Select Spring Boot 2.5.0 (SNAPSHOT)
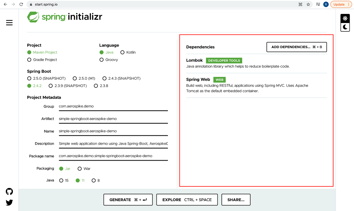This screenshot has height=211, width=354. click(x=46, y=78)
